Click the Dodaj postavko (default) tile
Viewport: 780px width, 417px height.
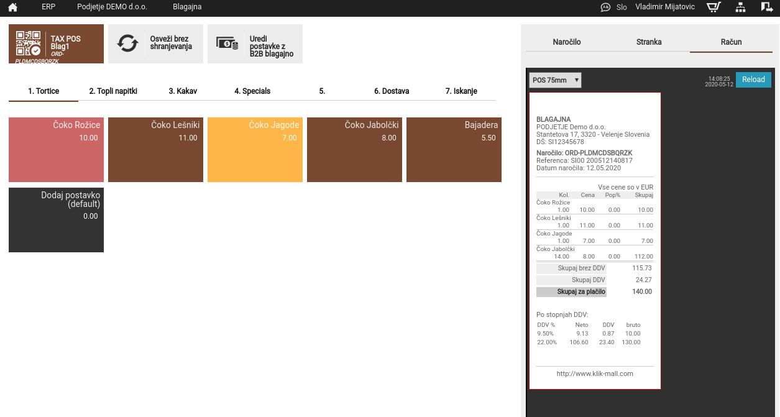coord(56,219)
